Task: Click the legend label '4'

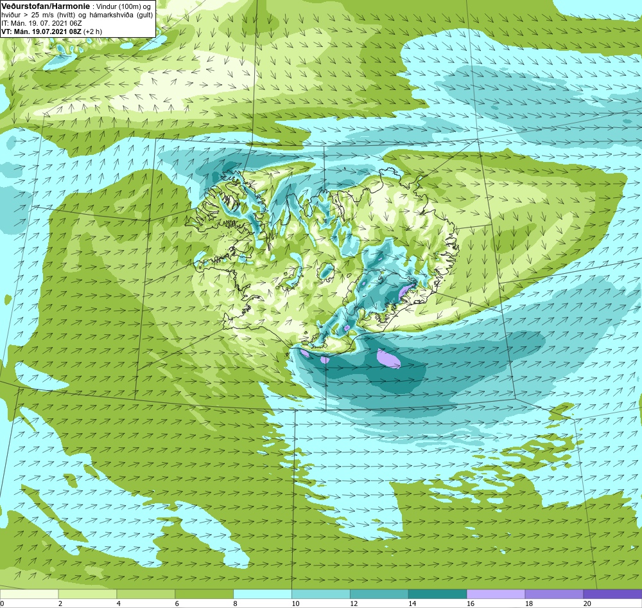Action: [118, 604]
